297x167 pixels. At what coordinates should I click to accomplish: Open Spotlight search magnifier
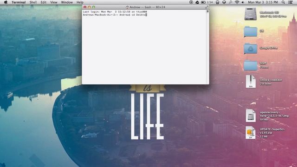(283, 2)
